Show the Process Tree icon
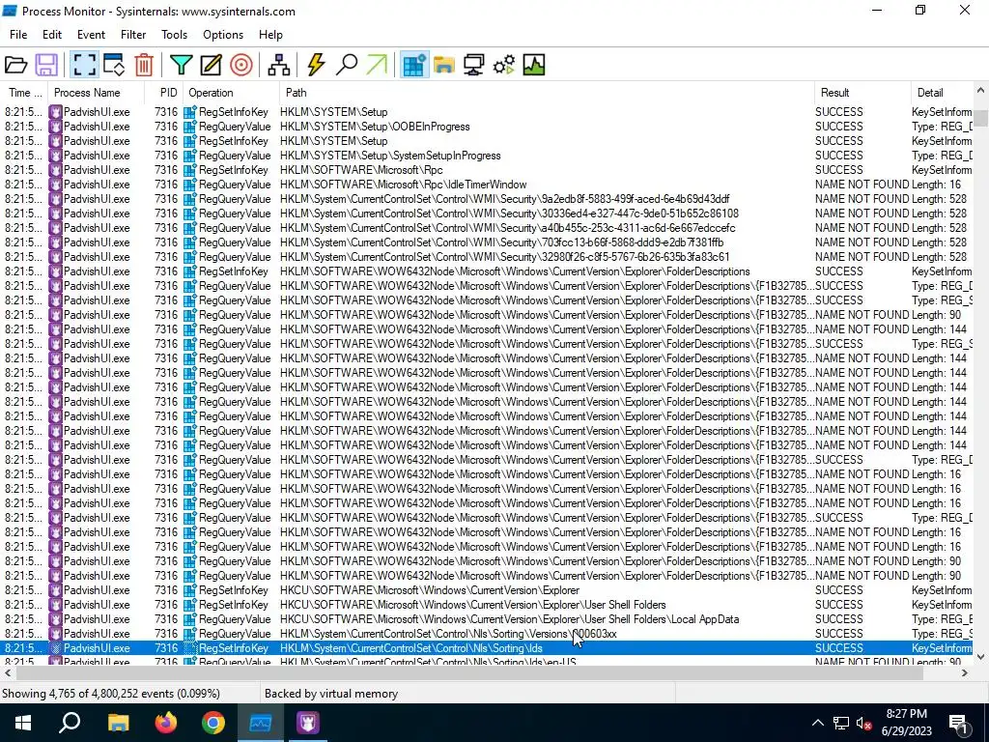Screen dimensions: 989x742 [x=278, y=65]
